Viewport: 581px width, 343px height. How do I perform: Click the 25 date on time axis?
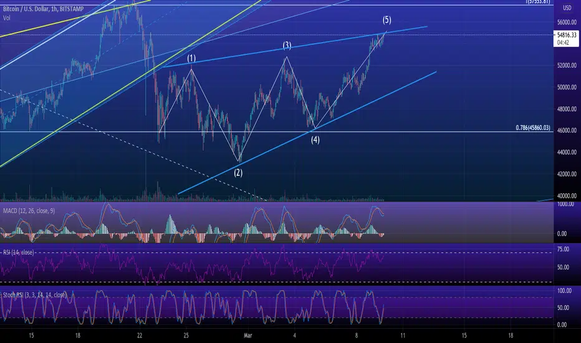186,336
